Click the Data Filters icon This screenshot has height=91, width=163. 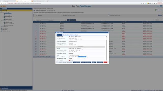pos(2,30)
